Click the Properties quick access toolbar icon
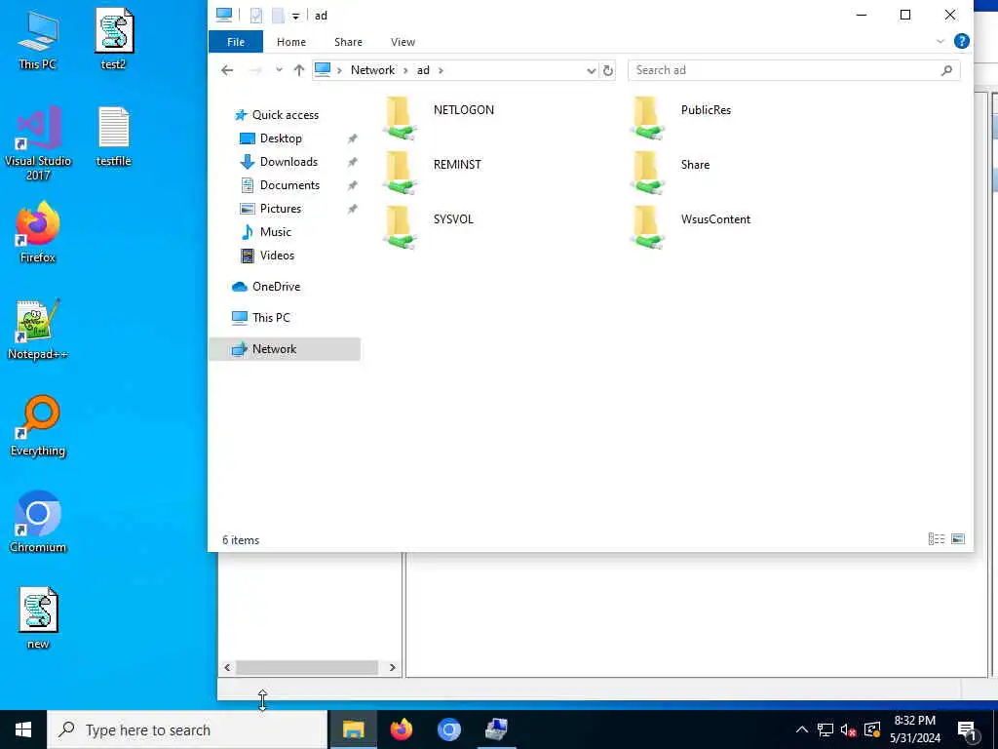The width and height of the screenshot is (998, 749). (x=256, y=16)
